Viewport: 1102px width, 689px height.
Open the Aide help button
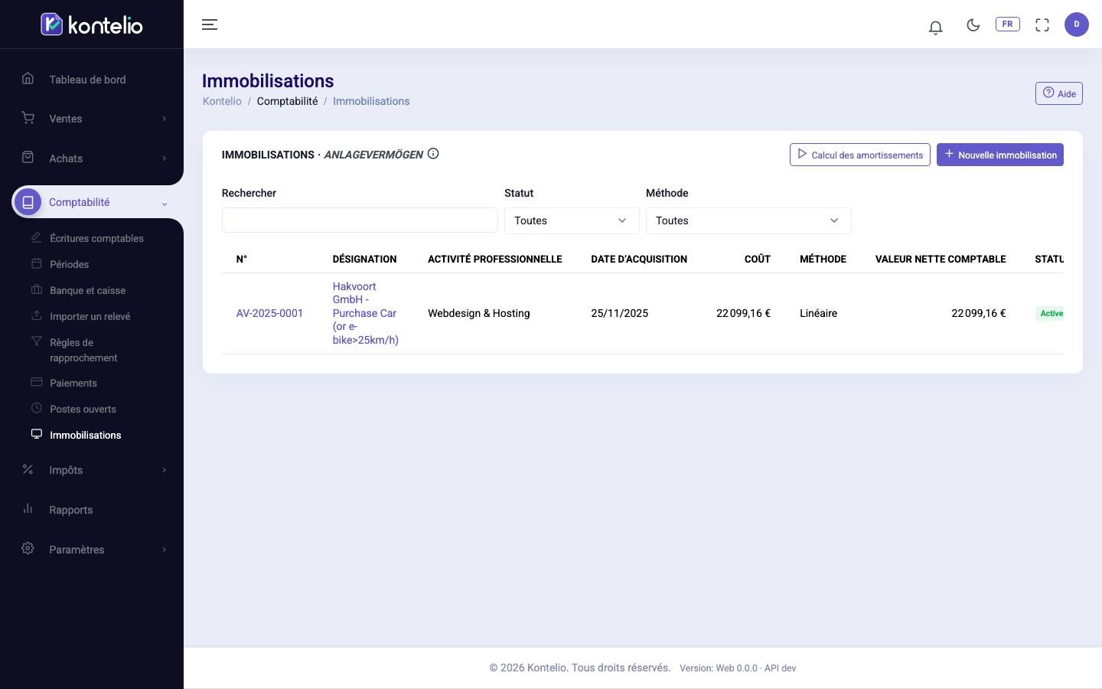pyautogui.click(x=1059, y=93)
